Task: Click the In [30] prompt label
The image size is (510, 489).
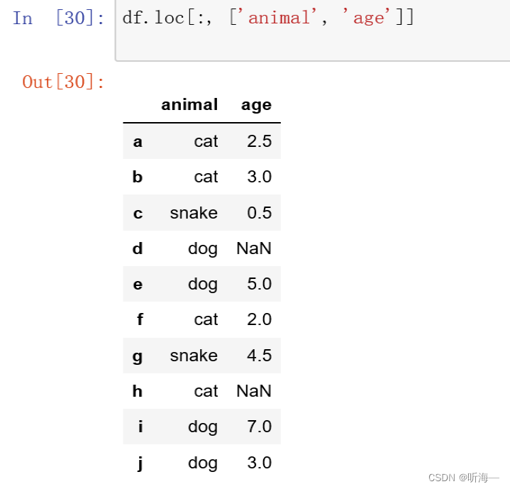Action: click(59, 18)
